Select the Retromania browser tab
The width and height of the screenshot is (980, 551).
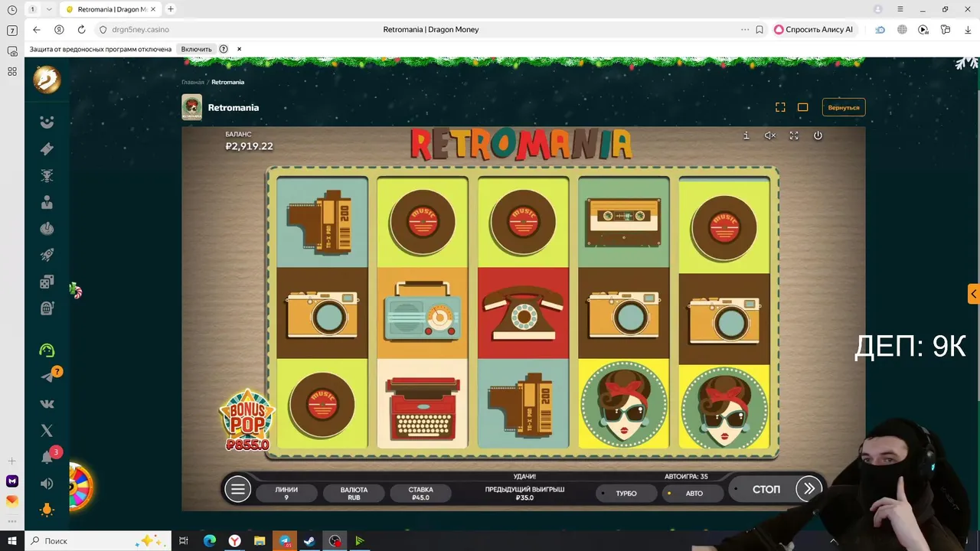112,9
